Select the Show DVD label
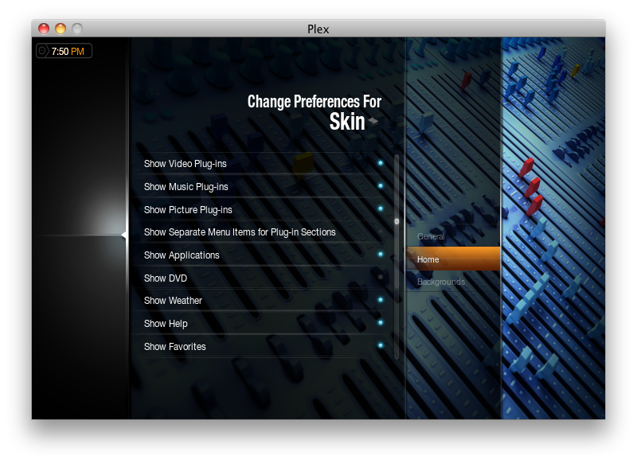This screenshot has width=637, height=463. 166,278
